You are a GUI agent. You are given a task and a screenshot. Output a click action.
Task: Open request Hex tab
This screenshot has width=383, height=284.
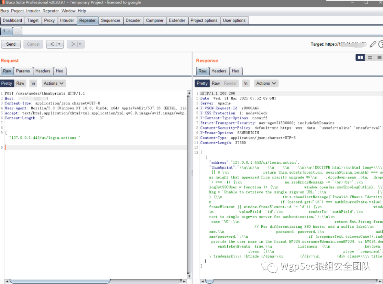(x=59, y=71)
